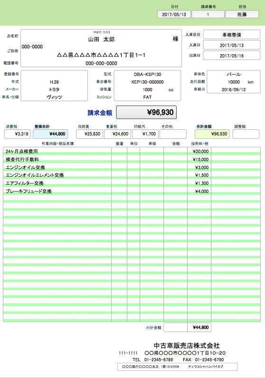Click the date field 2017/05/13 in header

point(174,14)
